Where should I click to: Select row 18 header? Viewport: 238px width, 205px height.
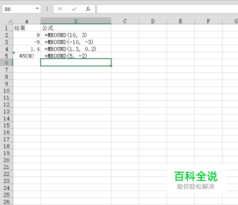6,146
